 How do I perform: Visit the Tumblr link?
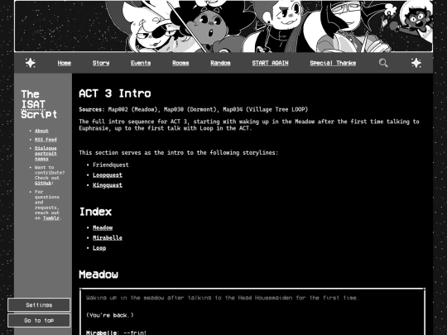[51, 218]
